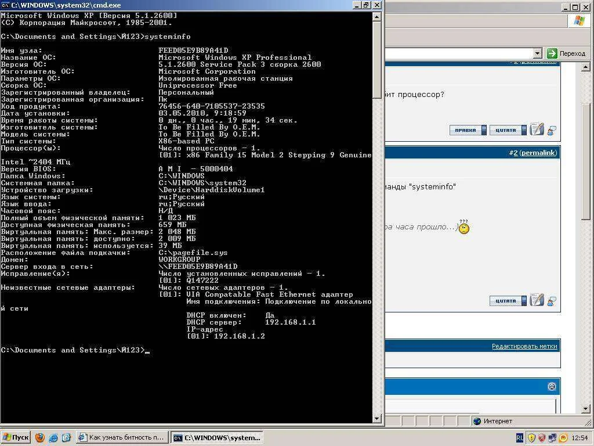Launch Internet Explorer from quick launch
This screenshot has width=594, height=446.
click(53, 437)
